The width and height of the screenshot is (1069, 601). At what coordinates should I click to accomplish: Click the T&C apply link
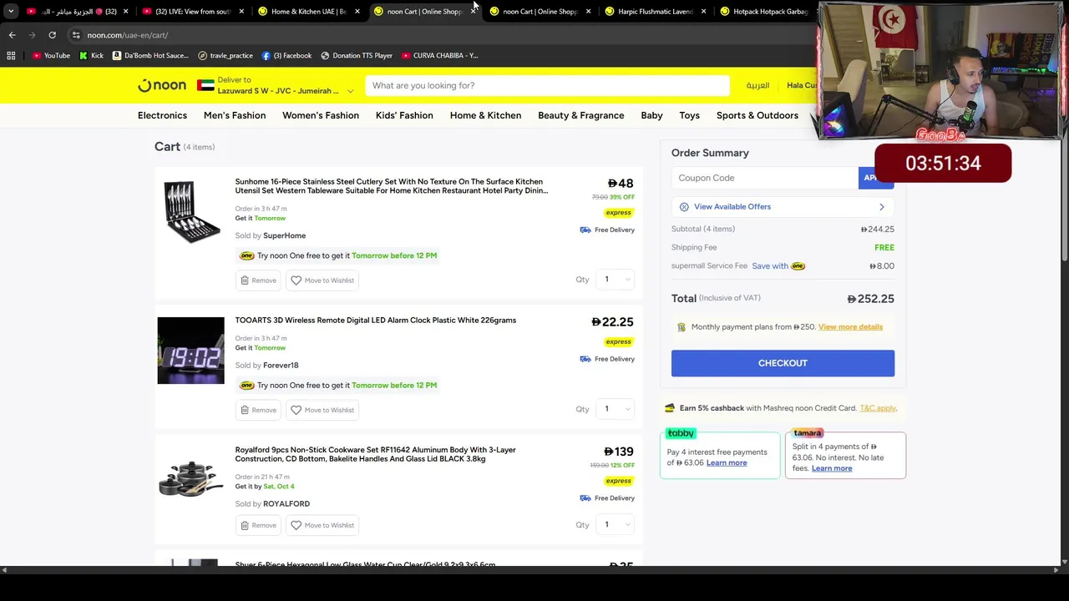[878, 408]
